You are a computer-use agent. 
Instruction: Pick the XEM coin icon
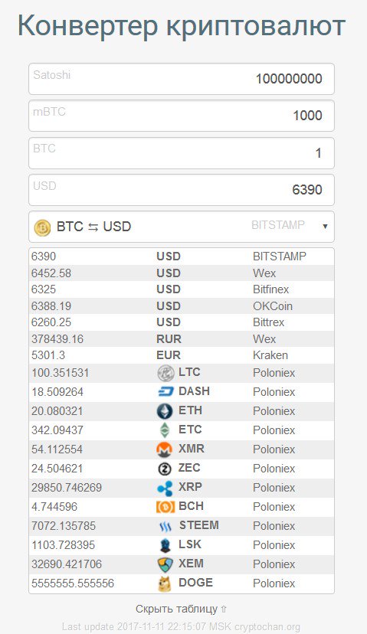[165, 564]
